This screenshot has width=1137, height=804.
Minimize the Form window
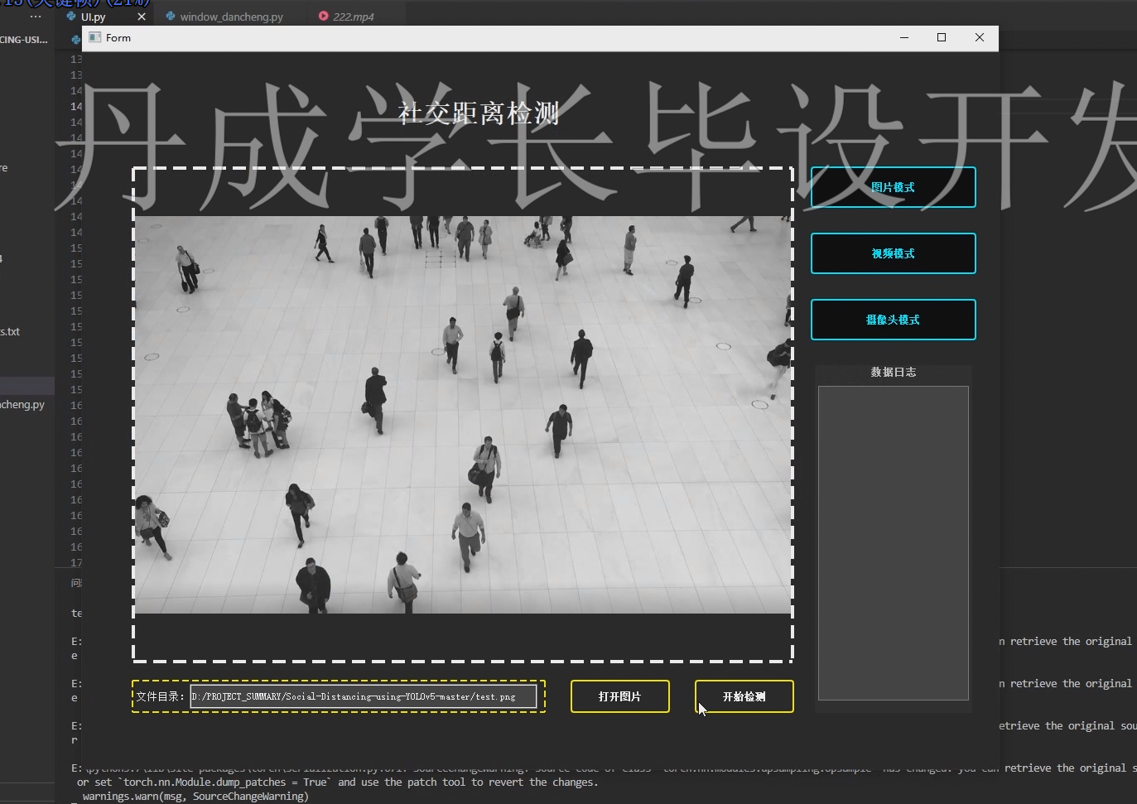[x=903, y=38]
